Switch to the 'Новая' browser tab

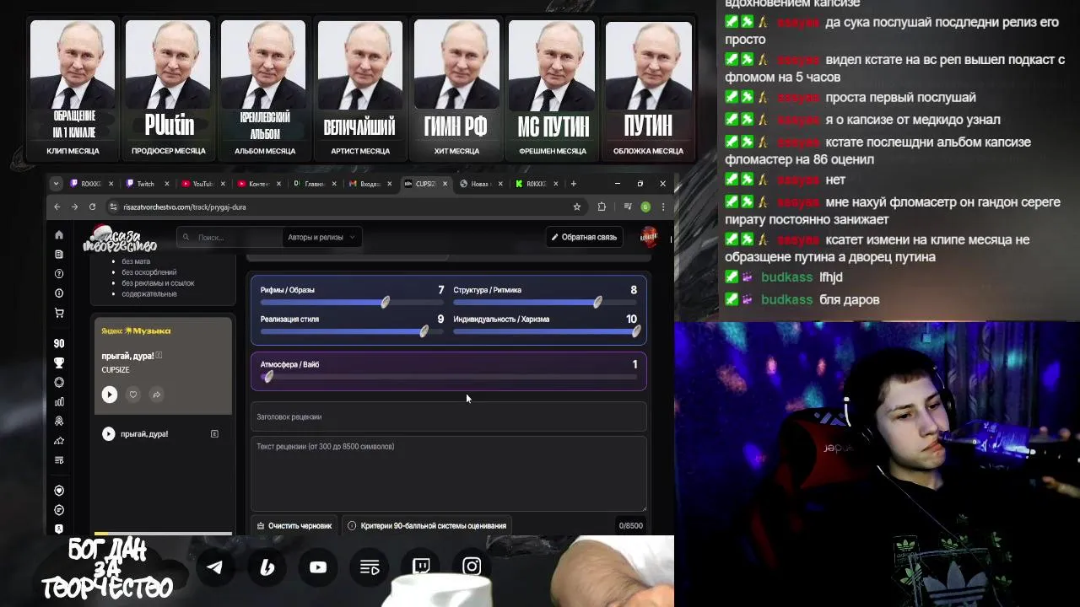(x=480, y=184)
